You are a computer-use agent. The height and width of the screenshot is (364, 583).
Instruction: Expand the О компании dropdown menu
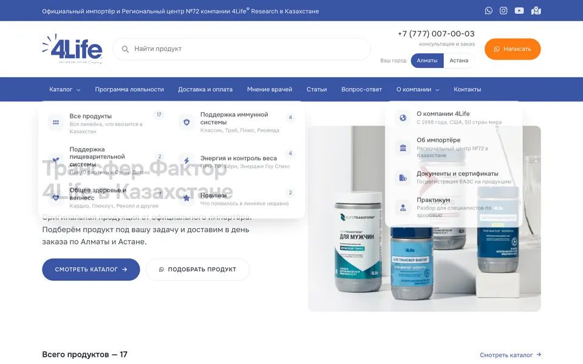[x=418, y=90]
